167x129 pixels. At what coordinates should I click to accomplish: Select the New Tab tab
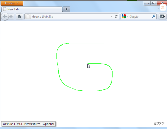[x=32, y=9]
